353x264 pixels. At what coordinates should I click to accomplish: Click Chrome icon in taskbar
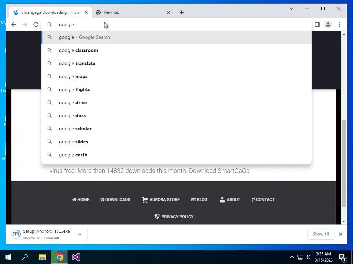(x=59, y=257)
